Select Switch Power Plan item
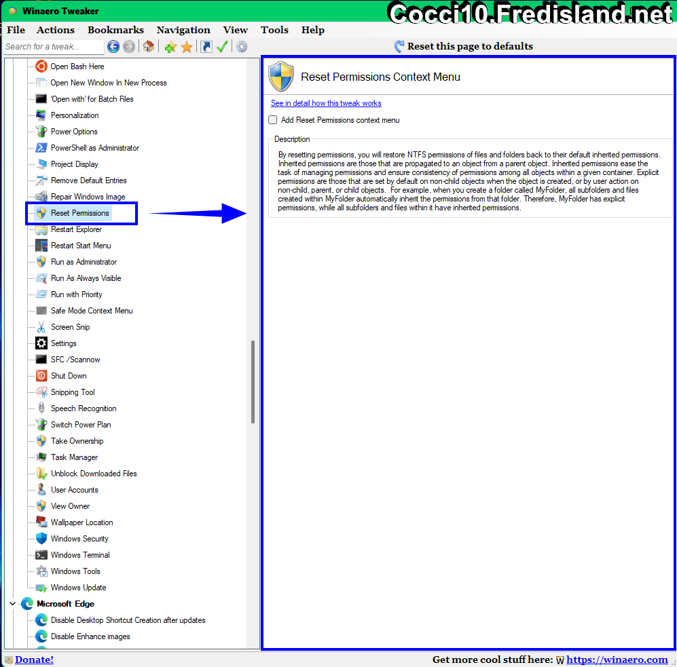The height and width of the screenshot is (667, 677). tap(81, 425)
